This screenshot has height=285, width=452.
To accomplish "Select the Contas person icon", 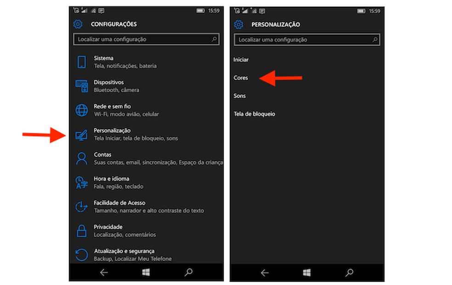I will 82,158.
